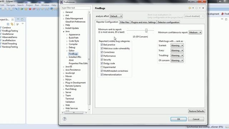The height and width of the screenshot is (129, 229).
Task: Toggle Multithreaded correctness checkbox
Action: [102, 71]
